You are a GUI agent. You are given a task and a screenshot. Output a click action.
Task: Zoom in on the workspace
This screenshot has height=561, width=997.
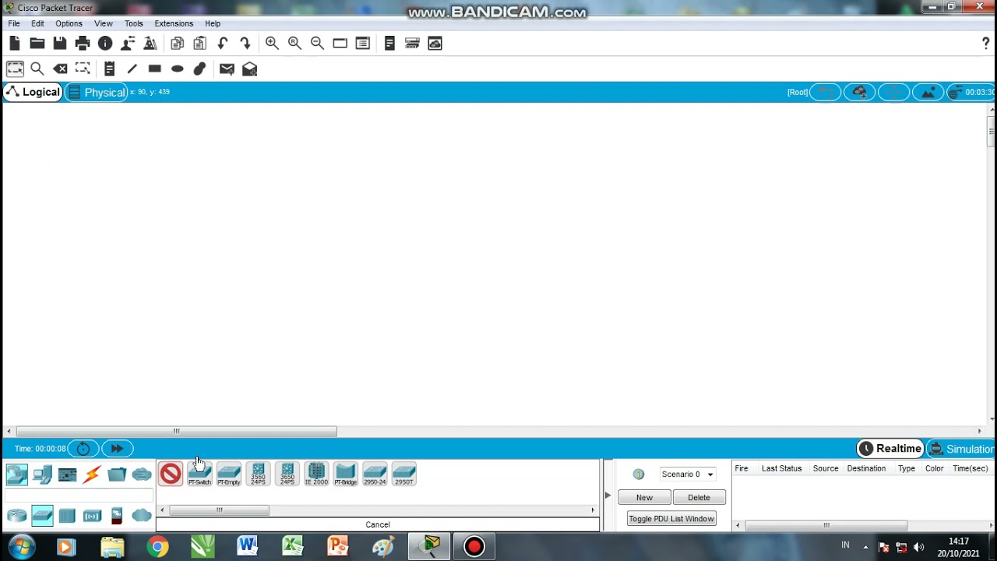[272, 44]
